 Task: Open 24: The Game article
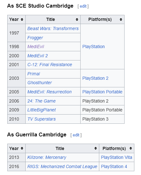point(41,101)
